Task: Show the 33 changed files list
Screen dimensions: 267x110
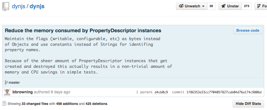Action: 35,104
